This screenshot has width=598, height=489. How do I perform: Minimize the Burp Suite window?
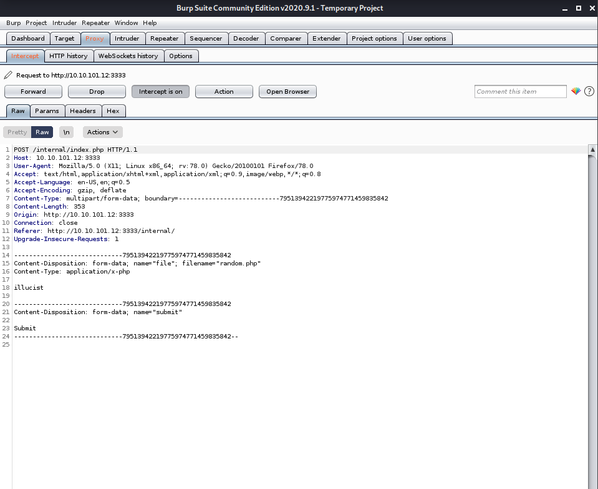tap(565, 8)
